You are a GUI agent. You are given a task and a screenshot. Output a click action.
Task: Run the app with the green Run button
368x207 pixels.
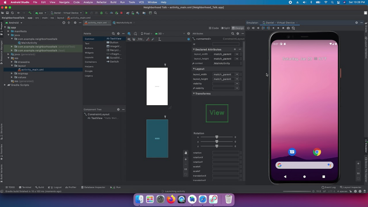[x=86, y=13]
